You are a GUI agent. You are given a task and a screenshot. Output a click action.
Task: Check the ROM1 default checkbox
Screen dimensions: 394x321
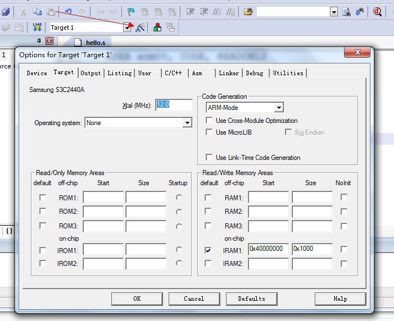coord(43,198)
